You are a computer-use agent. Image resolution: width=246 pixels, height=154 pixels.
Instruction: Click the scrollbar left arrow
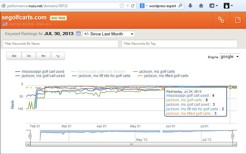(x=28, y=144)
